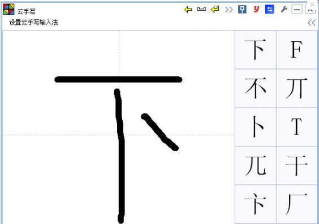Click the yellow Enter key icon

(215, 10)
